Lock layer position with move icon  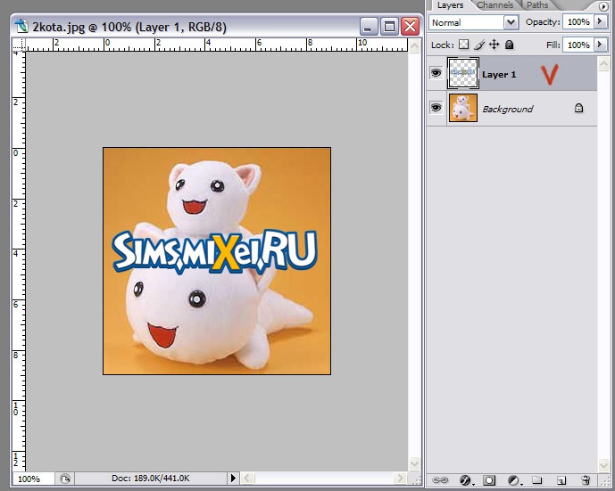pos(494,45)
